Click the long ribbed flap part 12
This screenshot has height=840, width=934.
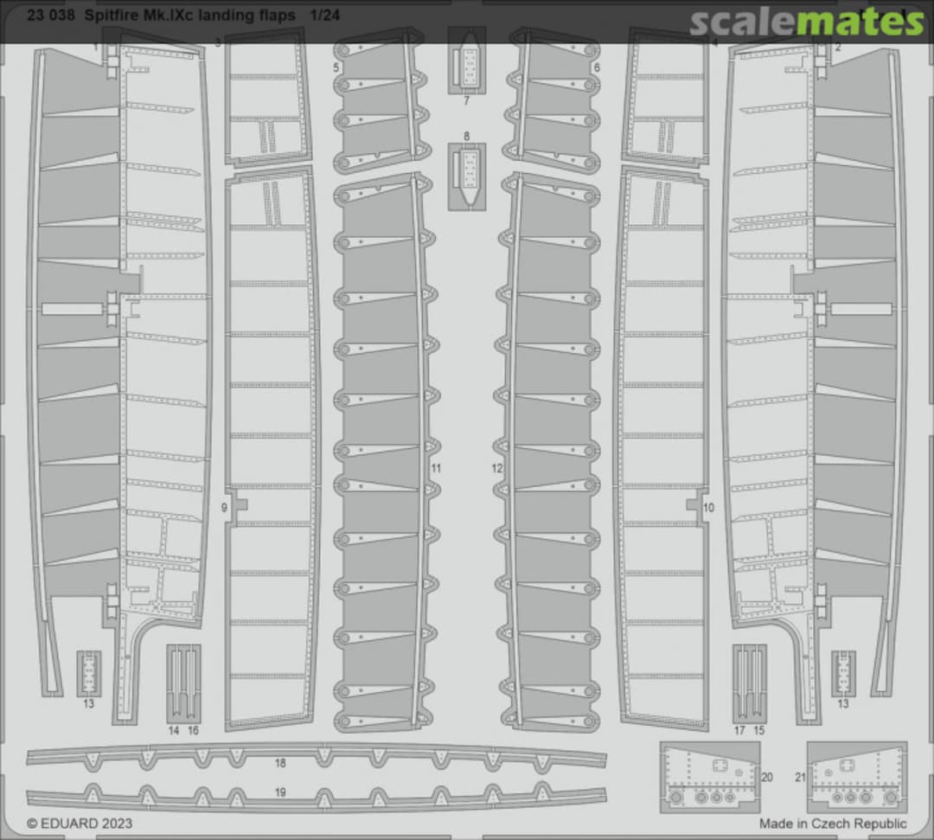[x=552, y=450]
